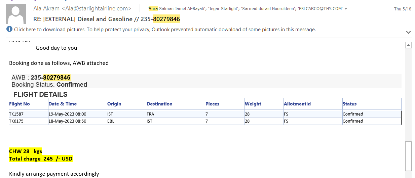Viewport: 415px width, 178px height.
Task: Click the Status column header
Action: (x=349, y=104)
